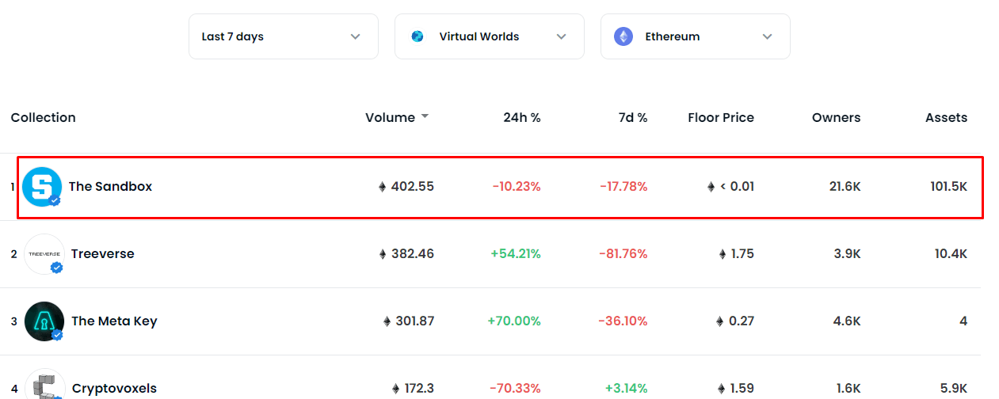This screenshot has width=999, height=399.
Task: Sort by the 24h % column header
Action: click(522, 117)
